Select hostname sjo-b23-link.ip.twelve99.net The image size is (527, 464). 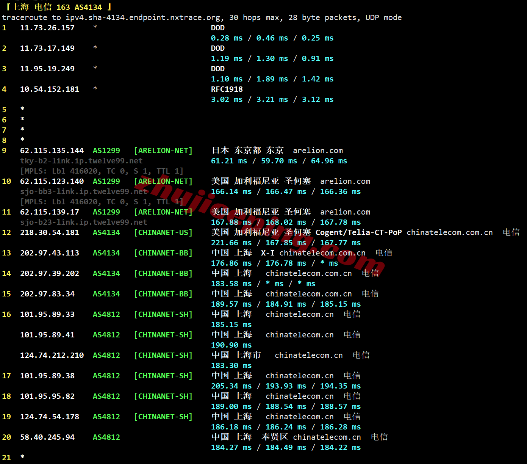click(84, 222)
